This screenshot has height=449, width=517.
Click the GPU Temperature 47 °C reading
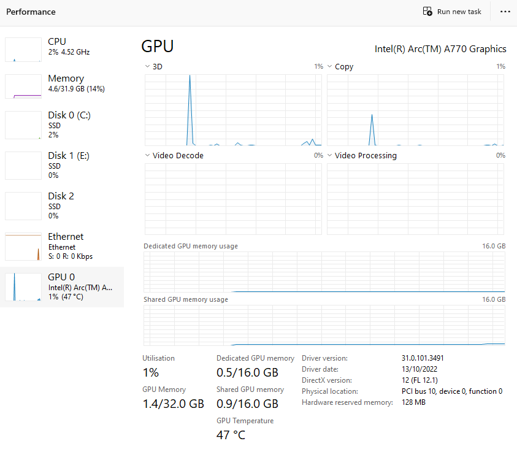tap(230, 435)
